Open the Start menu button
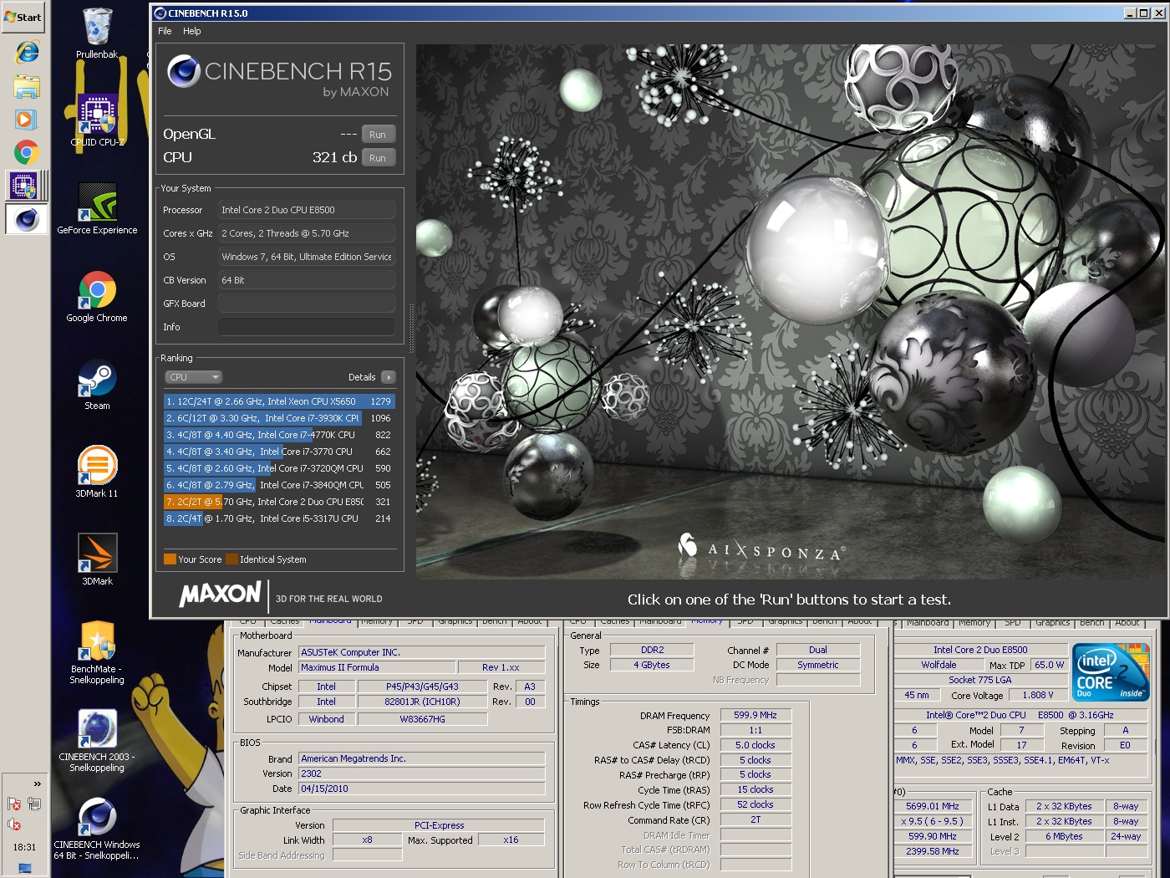Image resolution: width=1170 pixels, height=878 pixels. tap(23, 16)
